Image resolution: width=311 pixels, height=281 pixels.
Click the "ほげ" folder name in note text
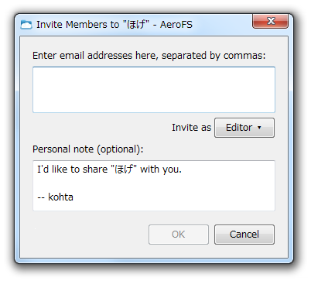coord(125,170)
